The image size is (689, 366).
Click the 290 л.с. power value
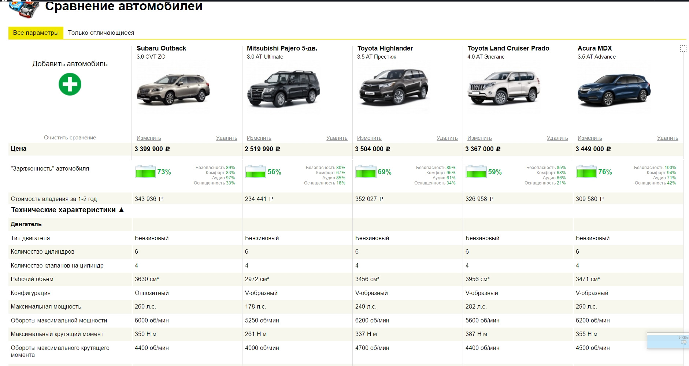(586, 306)
